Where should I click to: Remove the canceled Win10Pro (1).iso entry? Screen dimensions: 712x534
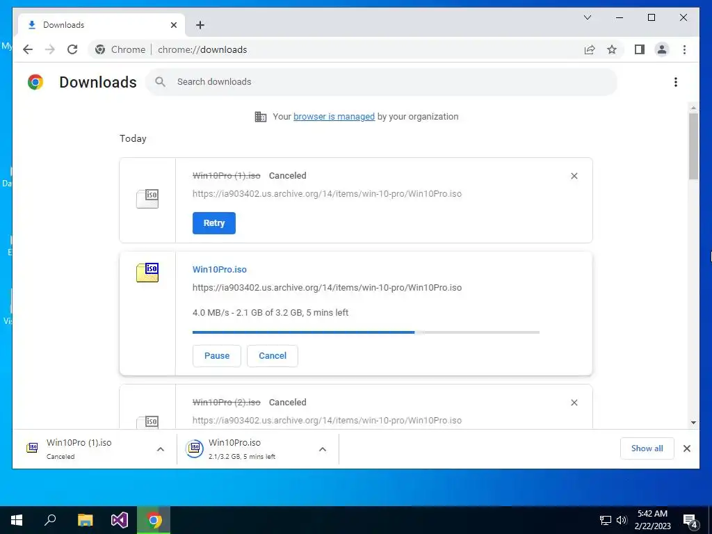(574, 176)
